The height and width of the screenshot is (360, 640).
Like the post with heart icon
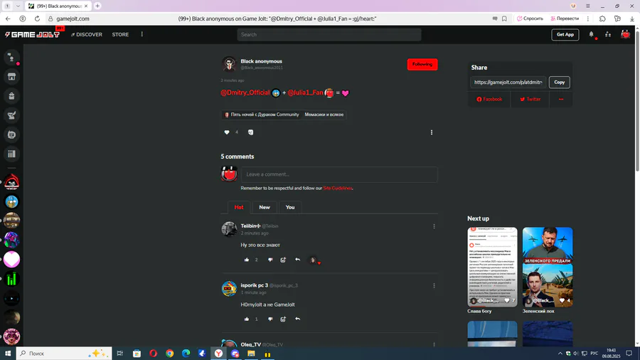click(227, 132)
